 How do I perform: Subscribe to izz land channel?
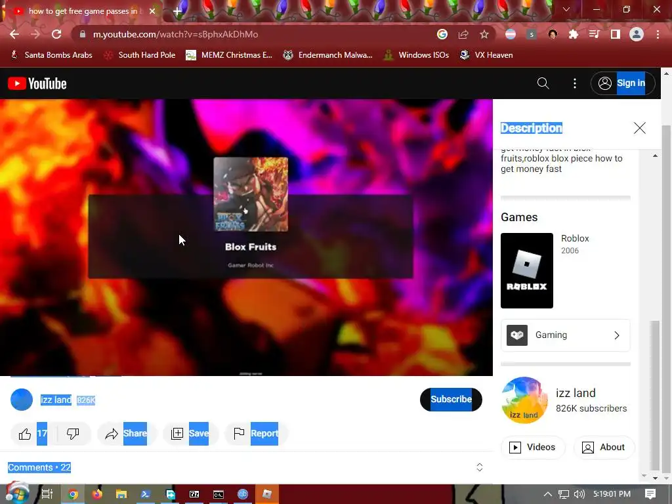pos(451,400)
